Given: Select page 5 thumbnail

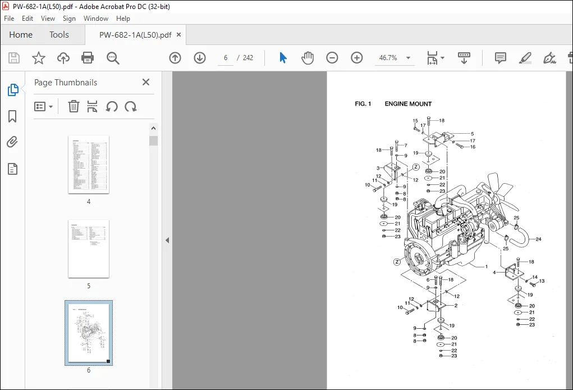Looking at the screenshot, I should click(x=89, y=249).
